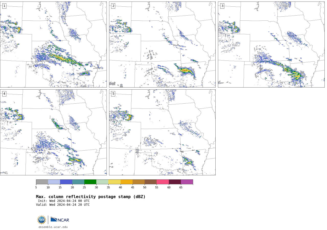
Task: Click the panel number 2 label
Action: point(113,6)
